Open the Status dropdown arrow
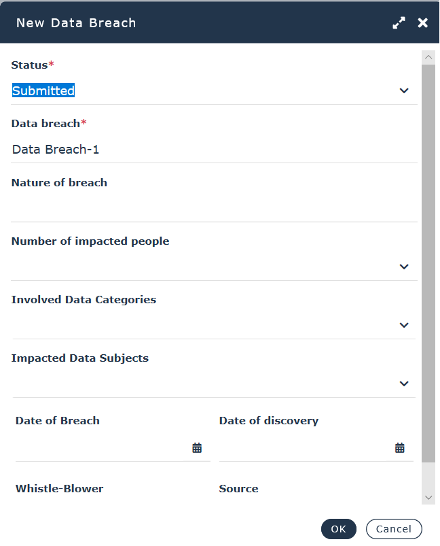This screenshot has width=440, height=546. (x=404, y=90)
